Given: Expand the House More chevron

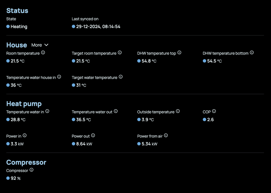Looking at the screenshot, I should click(x=46, y=45).
